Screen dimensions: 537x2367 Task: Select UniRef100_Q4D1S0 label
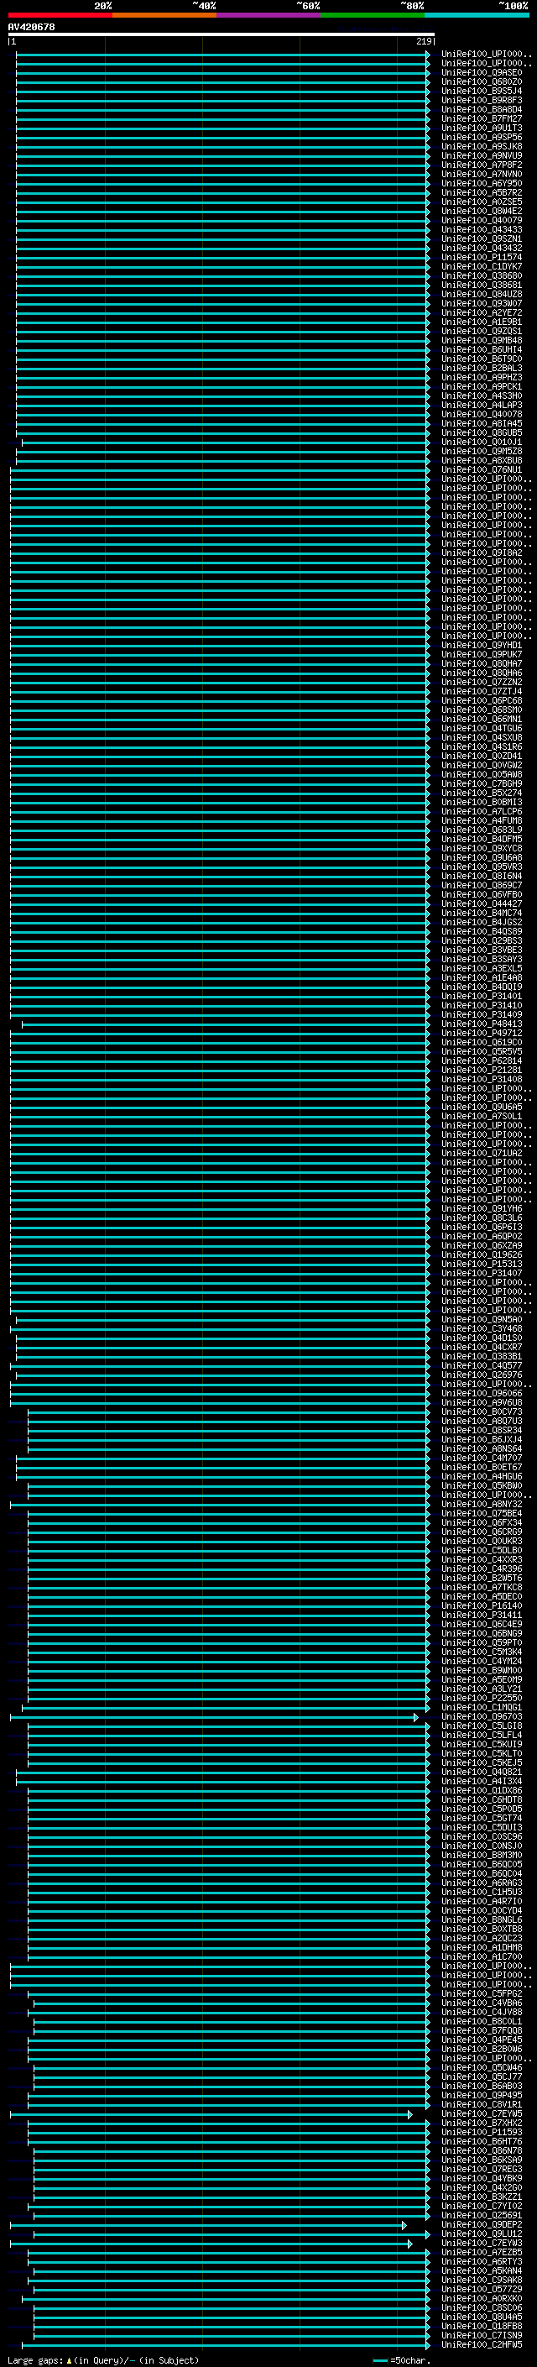(481, 1338)
